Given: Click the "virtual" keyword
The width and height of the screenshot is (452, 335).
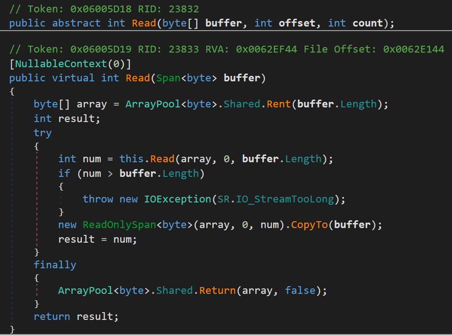Looking at the screenshot, I should point(73,78).
